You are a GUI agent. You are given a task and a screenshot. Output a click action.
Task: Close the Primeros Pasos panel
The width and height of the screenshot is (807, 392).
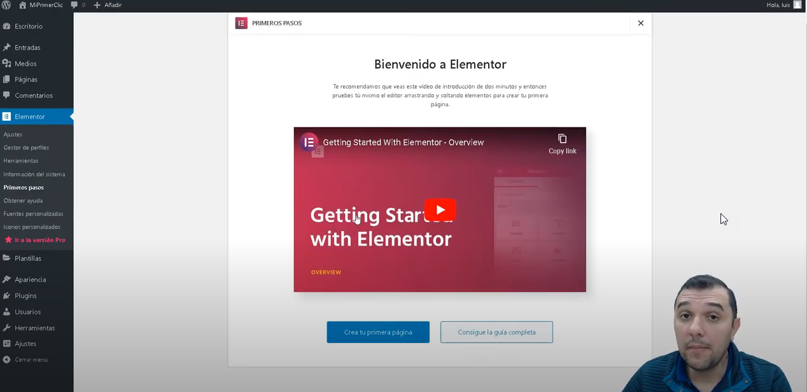coord(640,23)
